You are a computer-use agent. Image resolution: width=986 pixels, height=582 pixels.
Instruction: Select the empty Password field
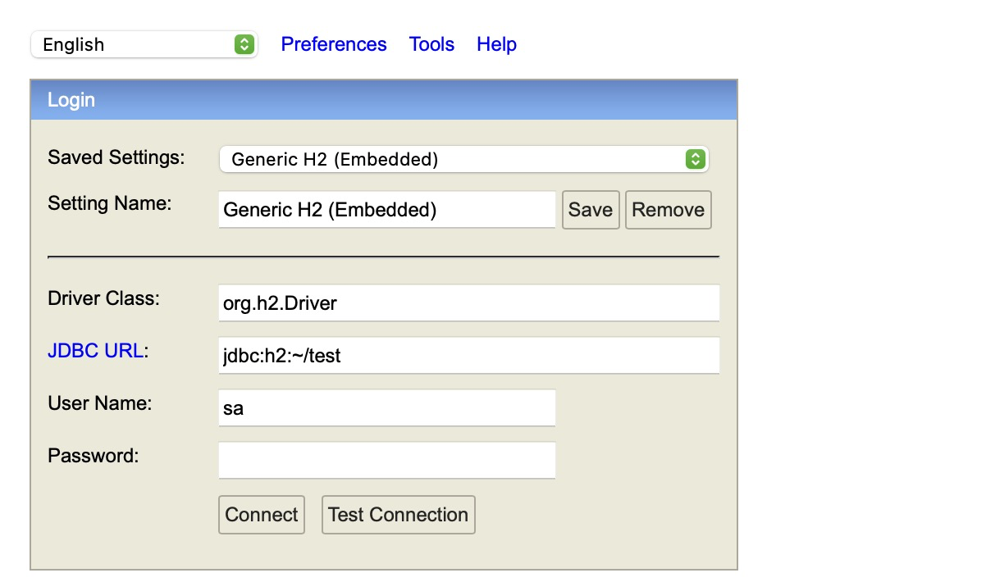pos(387,461)
